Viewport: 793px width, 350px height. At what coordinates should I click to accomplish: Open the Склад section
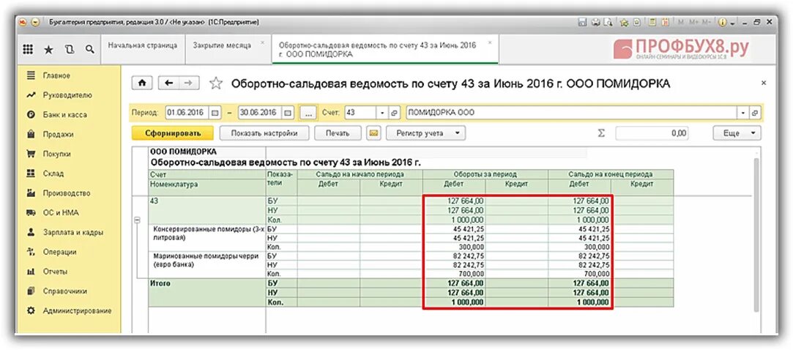(x=68, y=174)
